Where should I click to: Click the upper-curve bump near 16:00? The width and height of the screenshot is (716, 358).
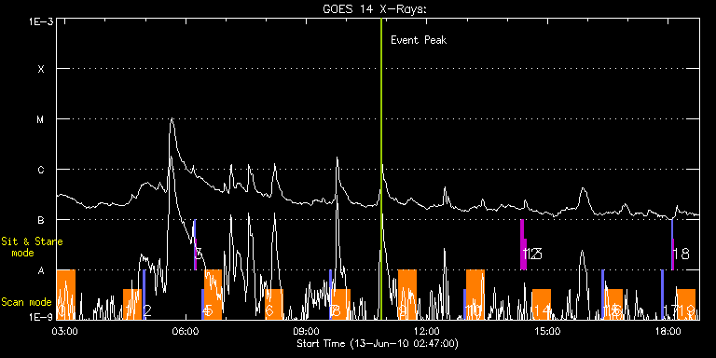point(583,189)
